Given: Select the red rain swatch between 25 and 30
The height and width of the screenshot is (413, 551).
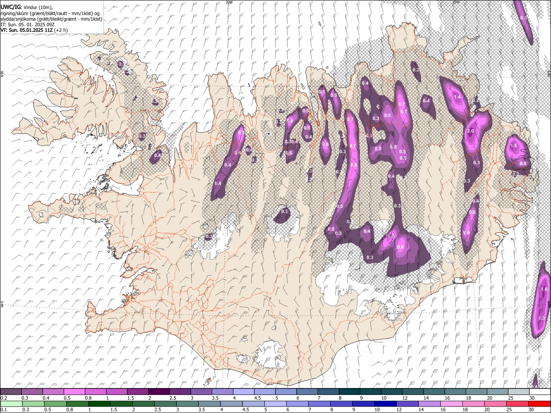Looking at the screenshot, I should [517, 404].
